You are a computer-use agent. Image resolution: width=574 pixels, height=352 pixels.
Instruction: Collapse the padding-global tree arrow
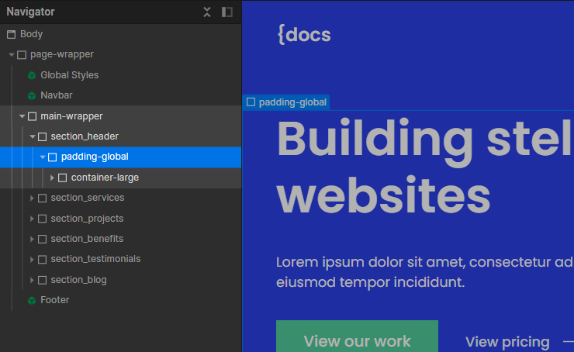(43, 157)
